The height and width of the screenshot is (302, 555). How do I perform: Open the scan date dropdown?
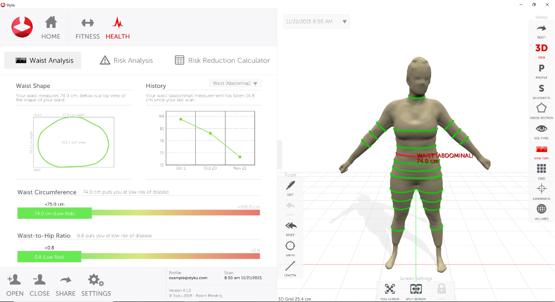[316, 21]
